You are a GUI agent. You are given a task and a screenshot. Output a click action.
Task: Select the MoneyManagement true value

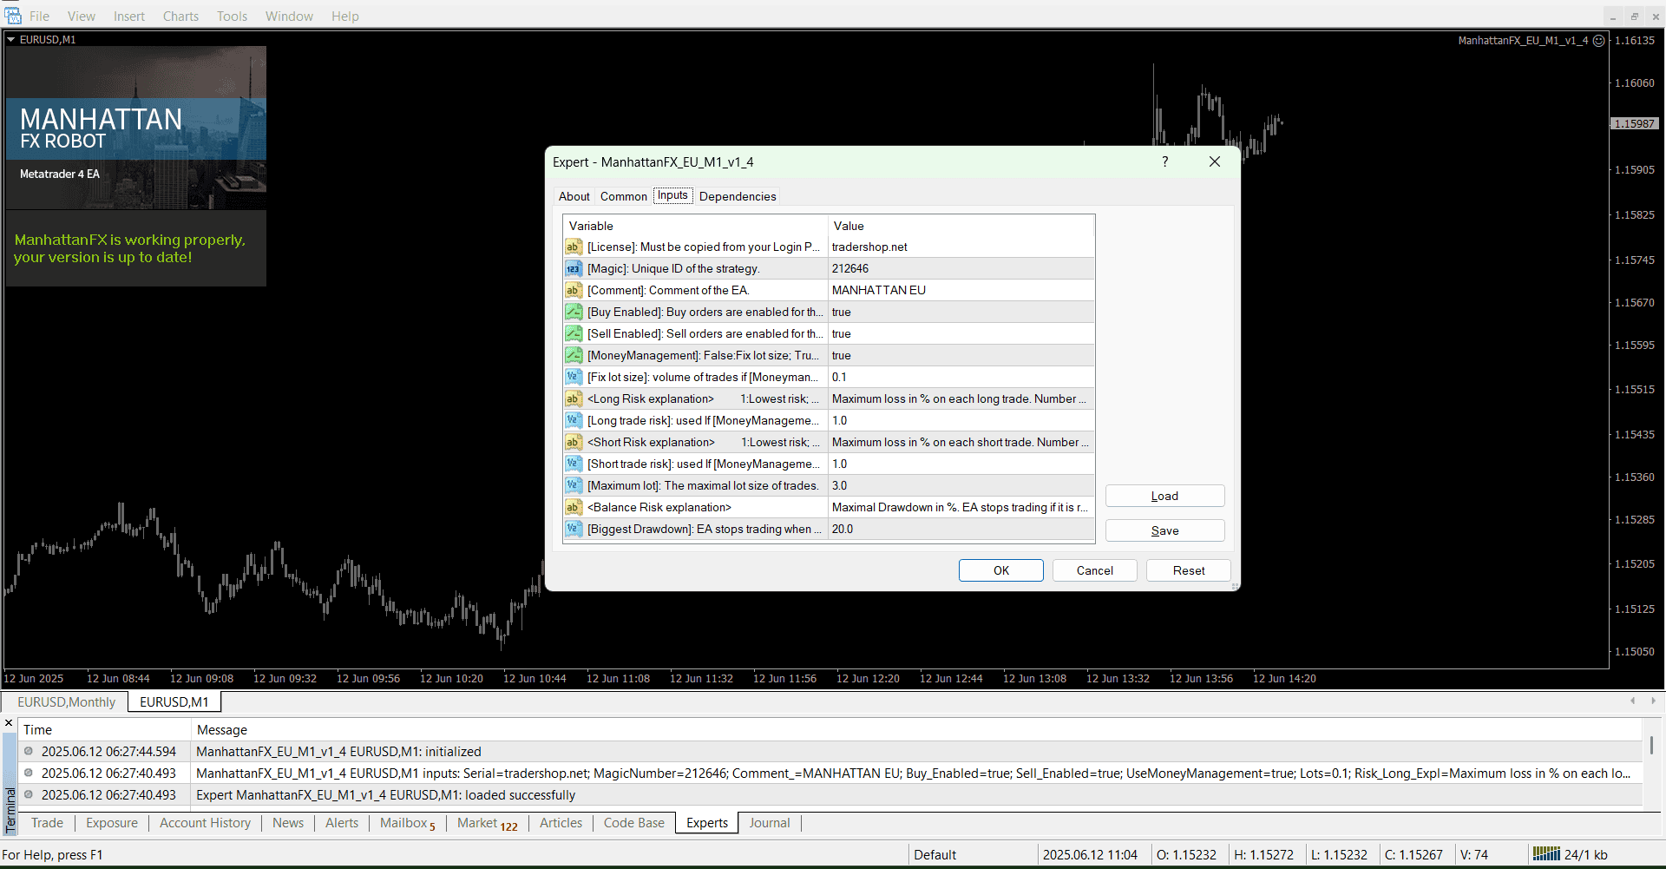point(961,355)
